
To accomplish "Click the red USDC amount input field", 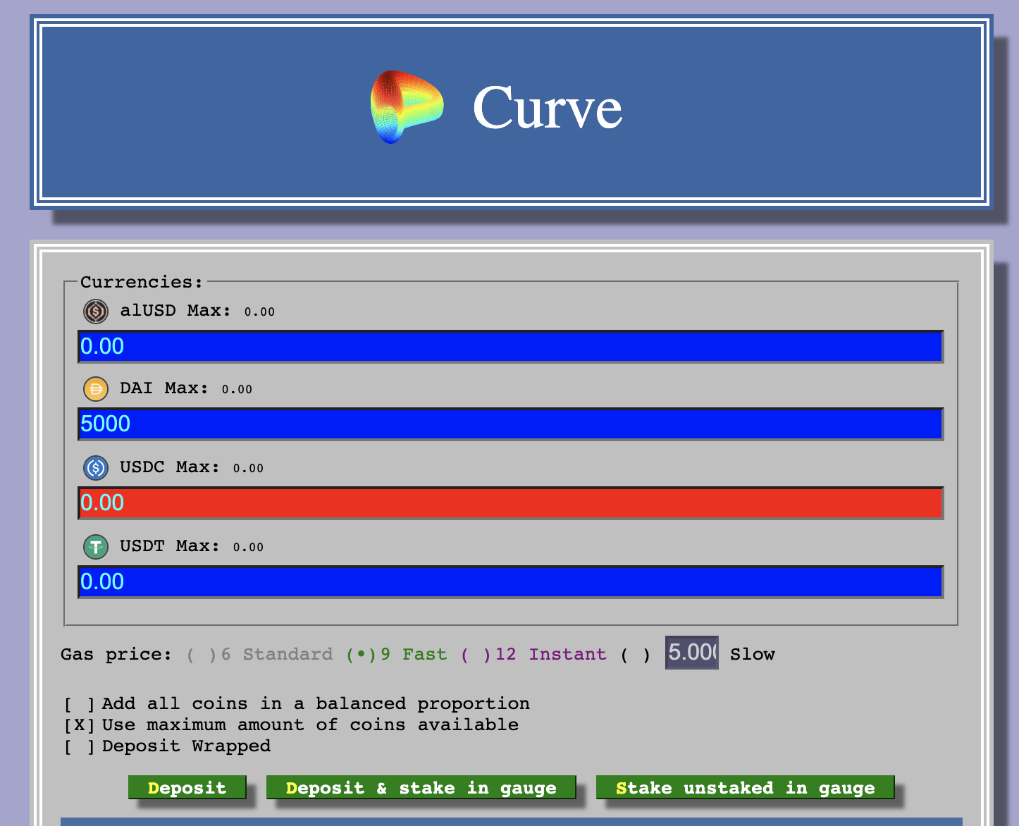I will [510, 503].
